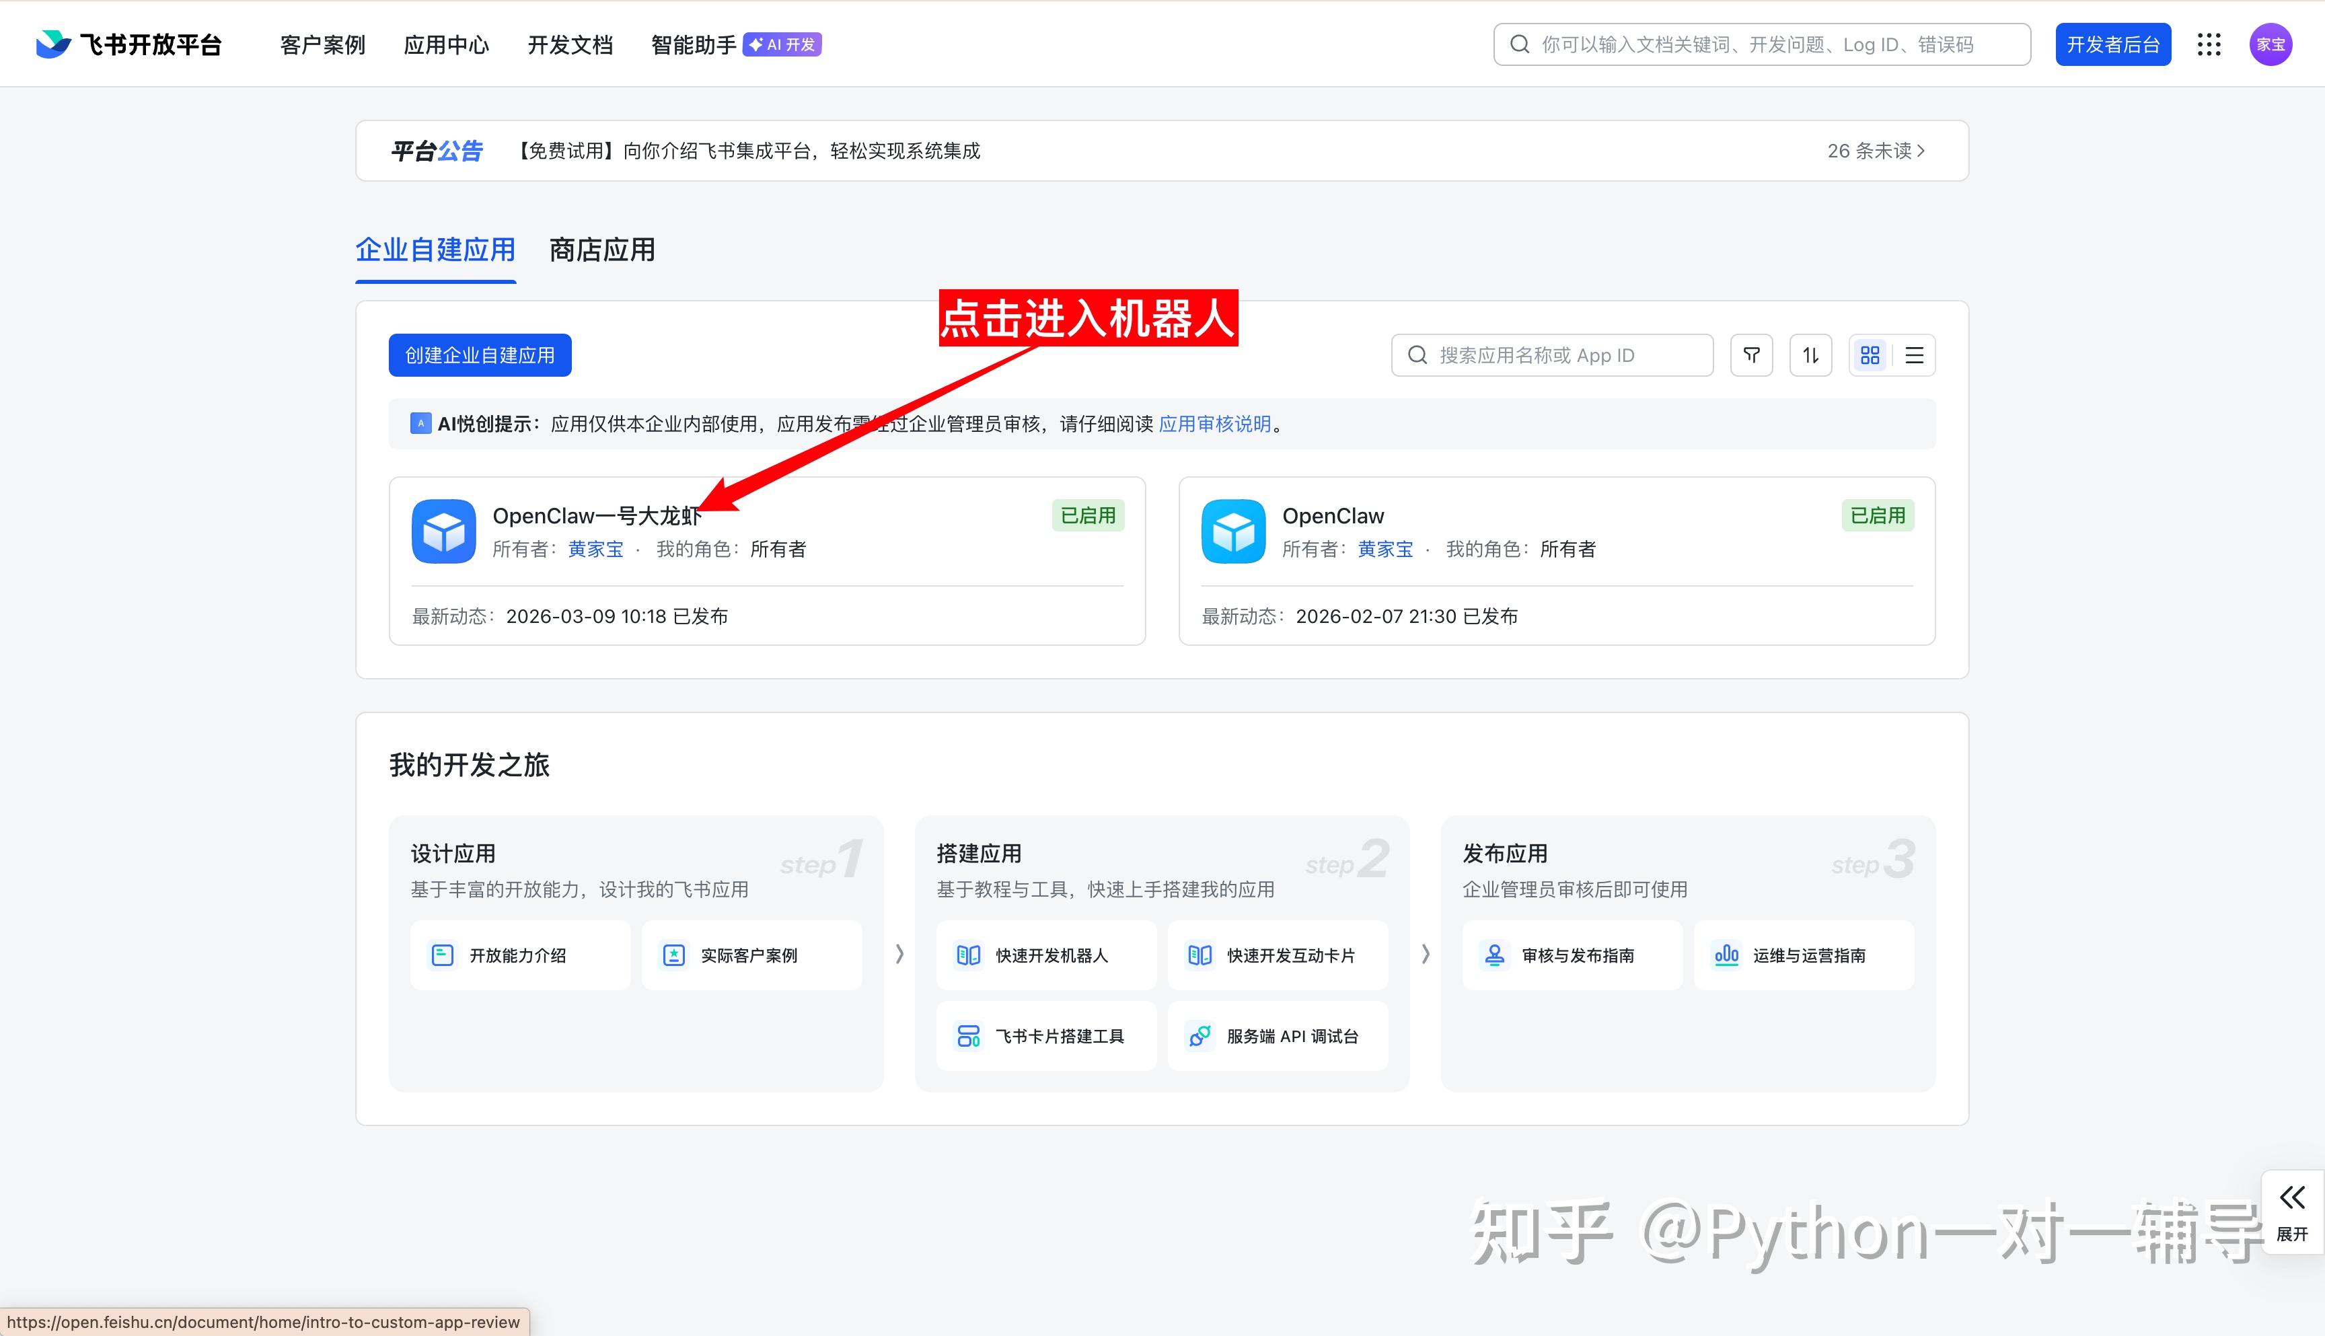Click the user avatar 家宝

pos(2270,45)
